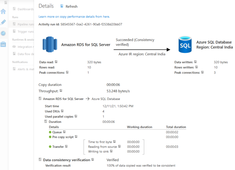Open the Author pencil hub
Viewport: 235px width, 170px height.
[3, 22]
